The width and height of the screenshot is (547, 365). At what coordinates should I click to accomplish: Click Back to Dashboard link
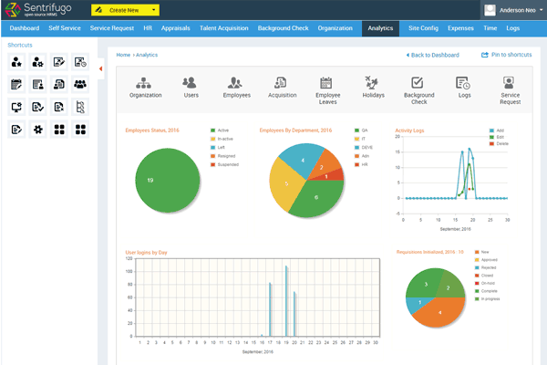click(x=433, y=55)
